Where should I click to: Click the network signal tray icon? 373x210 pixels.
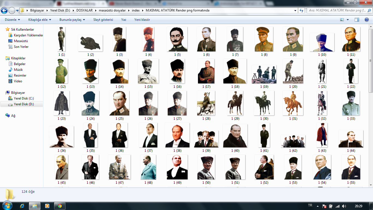pos(337,206)
